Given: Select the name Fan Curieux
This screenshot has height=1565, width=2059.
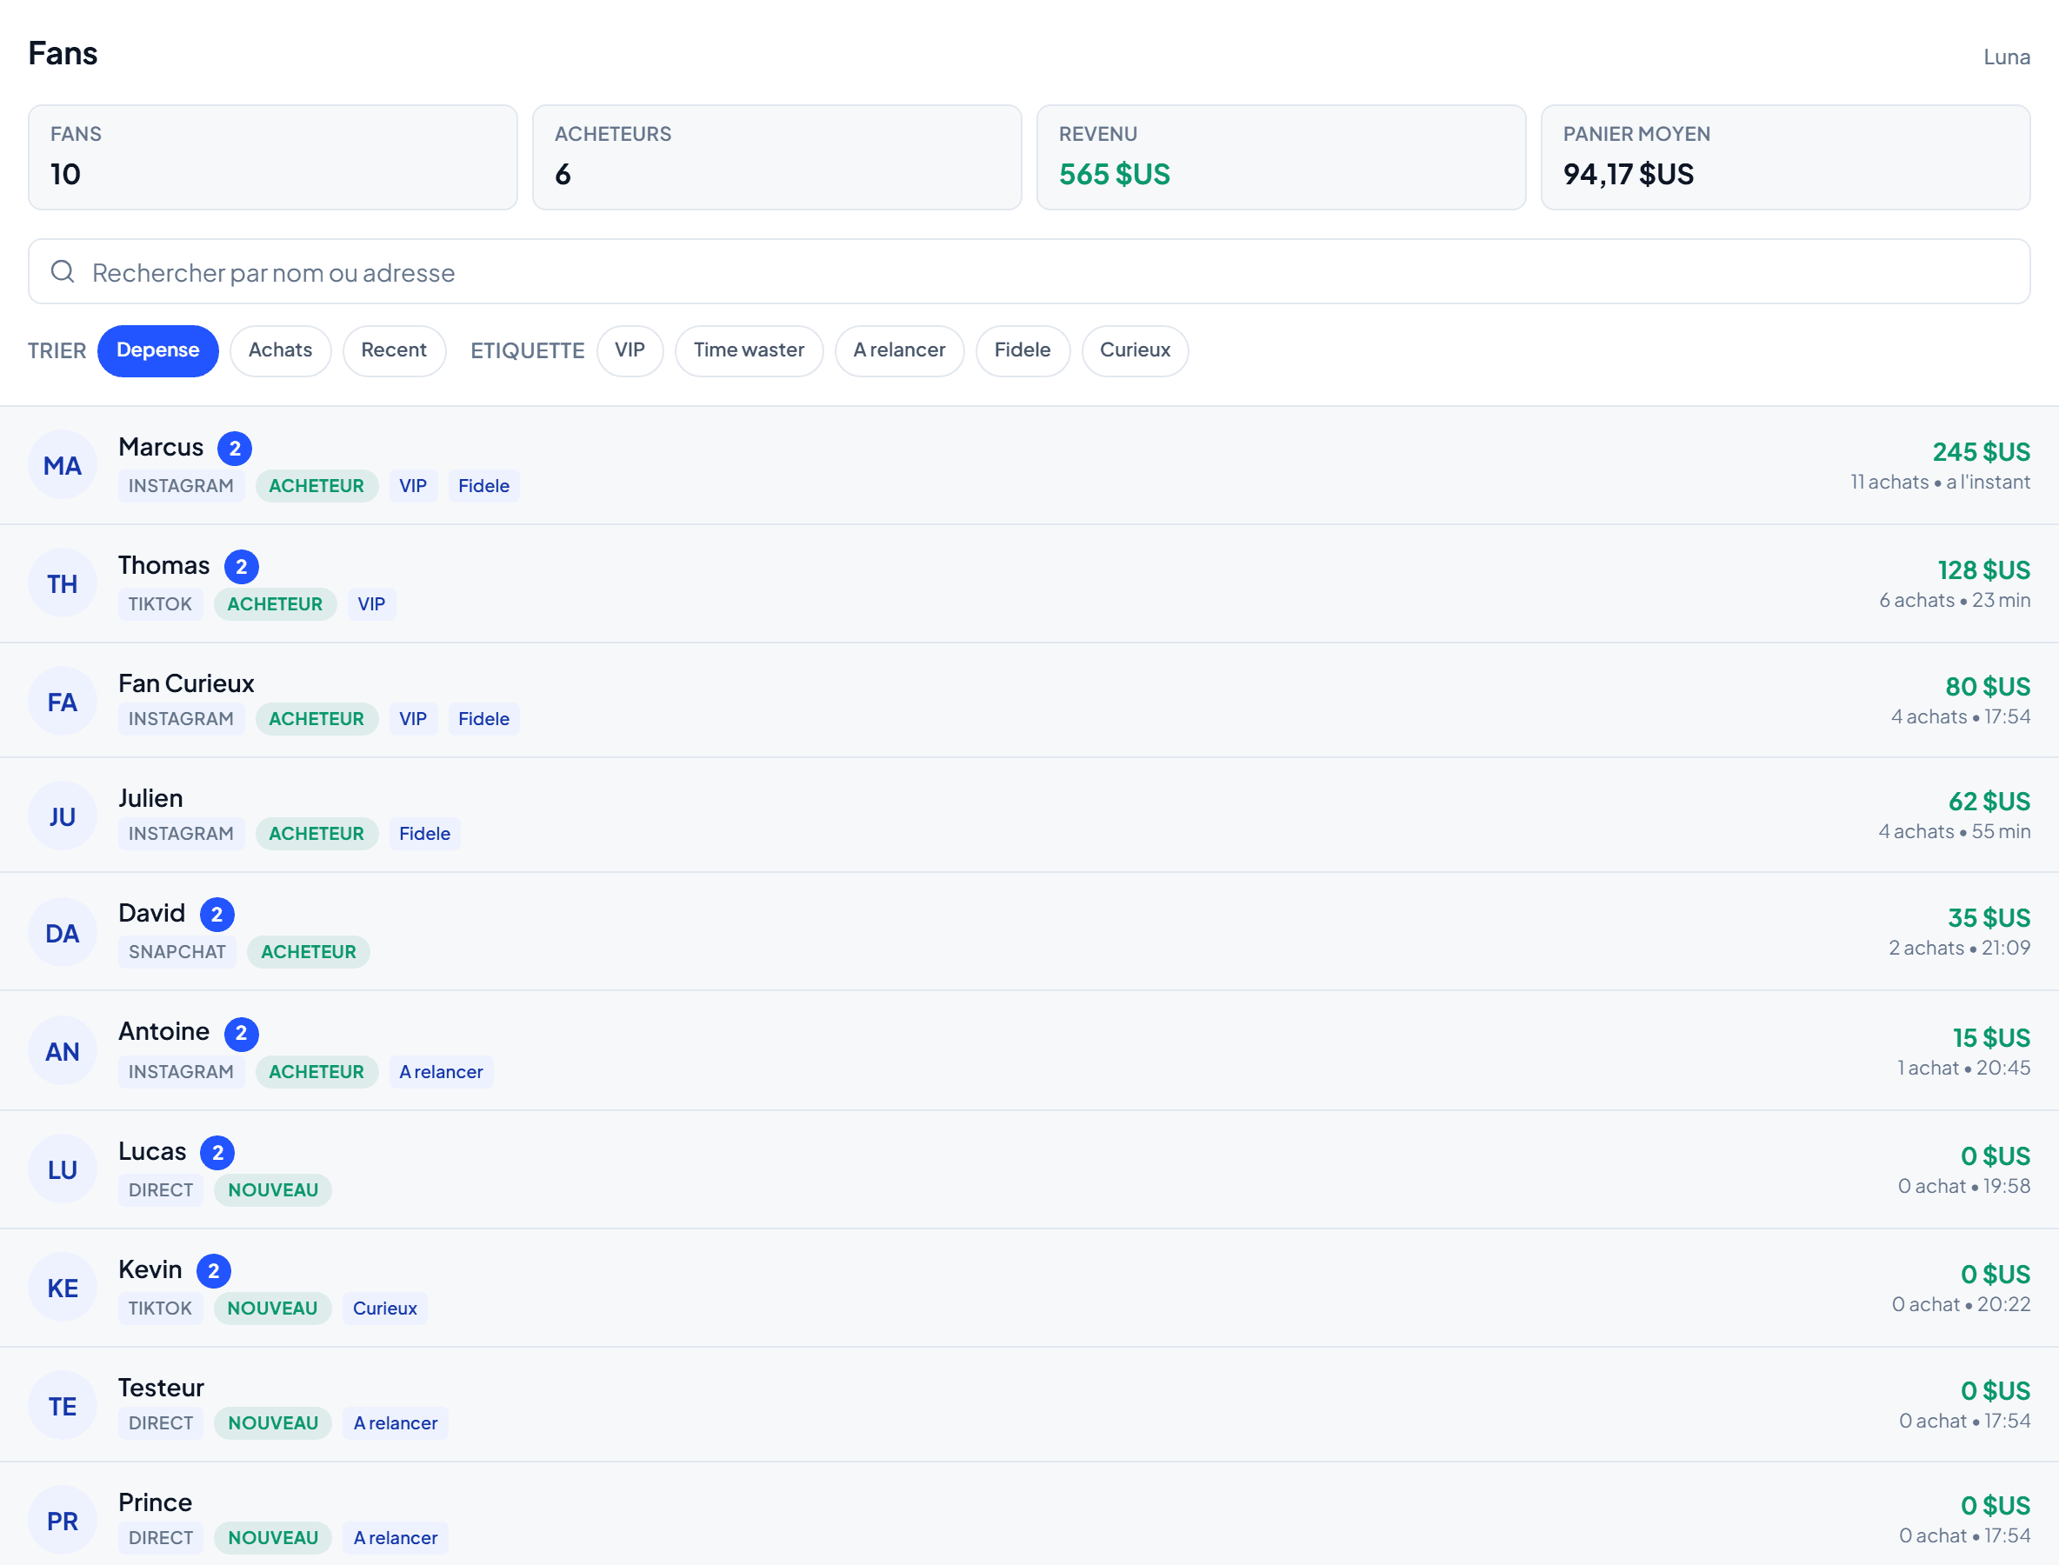Looking at the screenshot, I should pyautogui.click(x=186, y=683).
